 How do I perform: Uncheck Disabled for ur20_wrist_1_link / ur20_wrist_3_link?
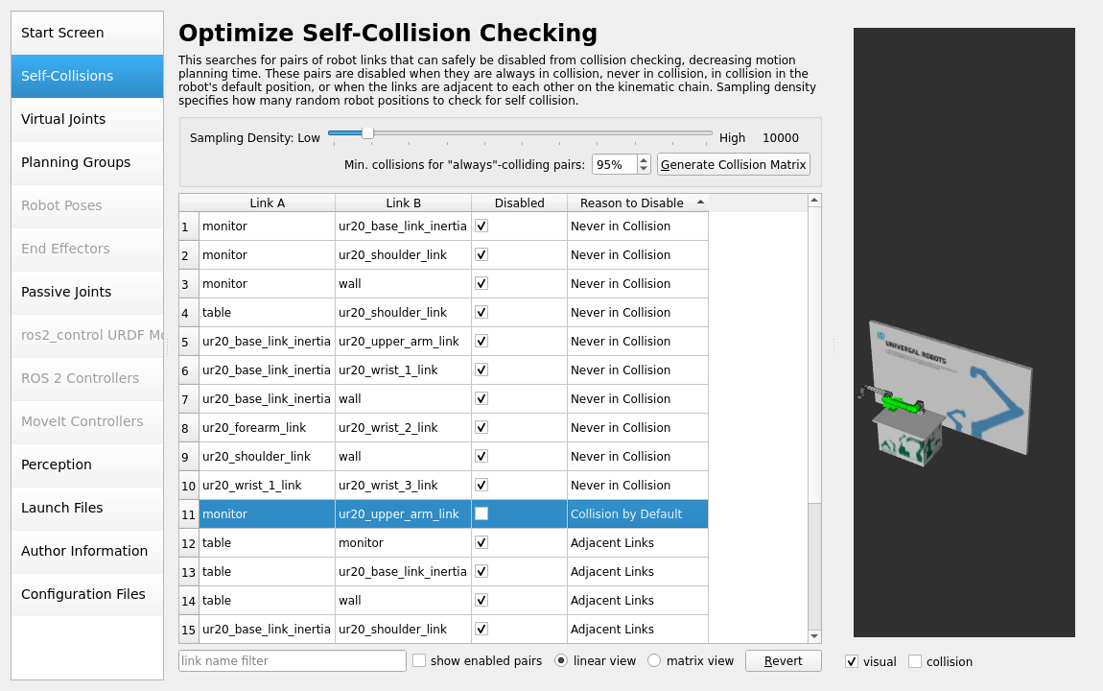coord(481,485)
